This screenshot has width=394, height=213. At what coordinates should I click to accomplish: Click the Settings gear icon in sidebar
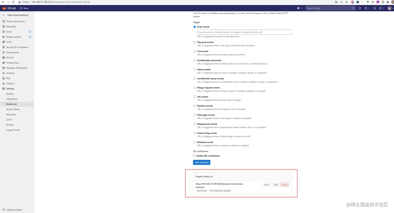pyautogui.click(x=3, y=89)
